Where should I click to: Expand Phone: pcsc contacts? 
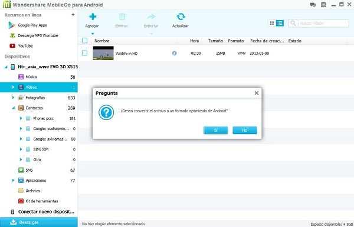(21, 118)
